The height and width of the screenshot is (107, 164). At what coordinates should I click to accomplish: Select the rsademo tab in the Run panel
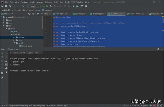click(14, 49)
